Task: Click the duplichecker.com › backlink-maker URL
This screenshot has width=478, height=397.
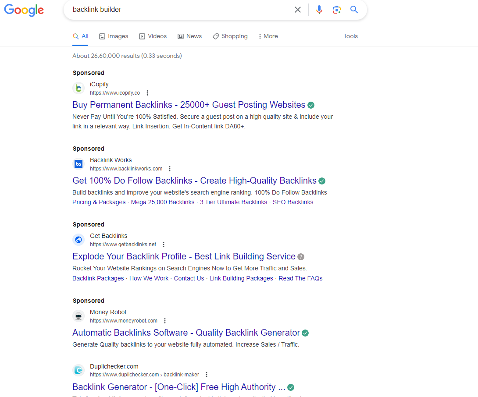Action: [x=145, y=375]
